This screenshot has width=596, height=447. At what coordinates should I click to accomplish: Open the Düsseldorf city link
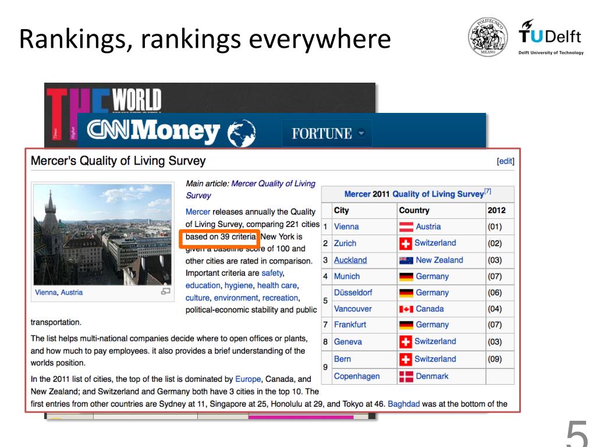pyautogui.click(x=353, y=293)
